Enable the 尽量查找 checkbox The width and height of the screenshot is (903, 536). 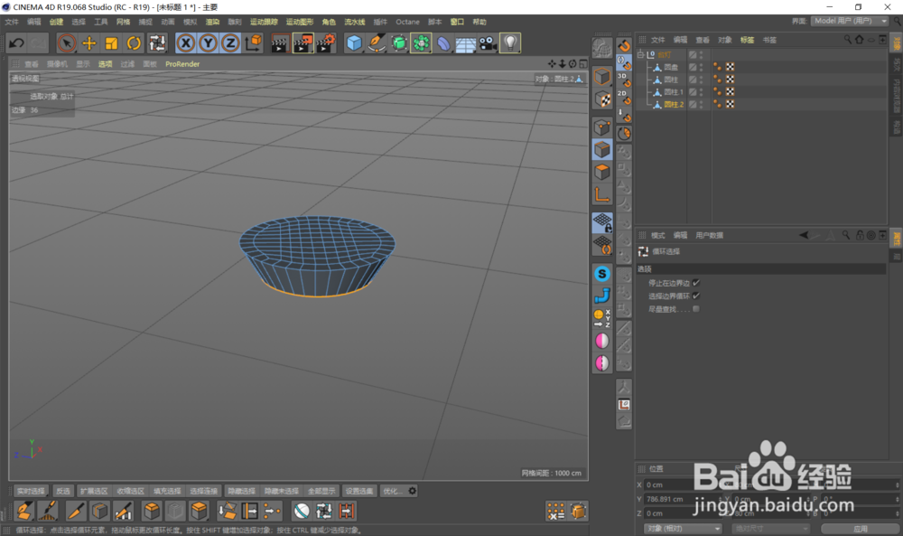[696, 309]
